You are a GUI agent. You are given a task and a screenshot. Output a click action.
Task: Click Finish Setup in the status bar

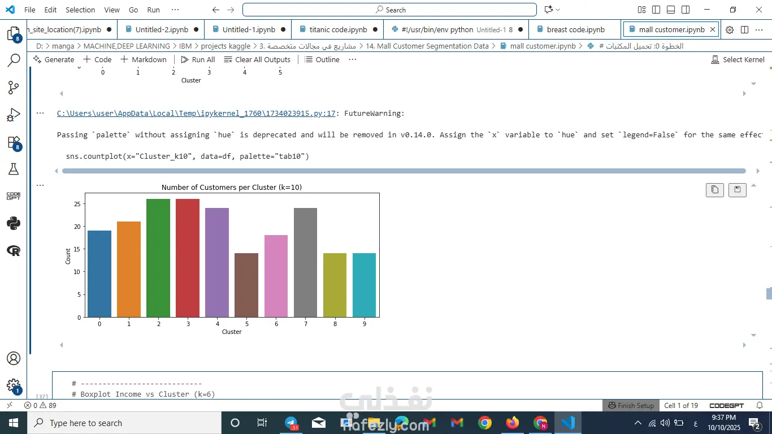[x=631, y=405]
